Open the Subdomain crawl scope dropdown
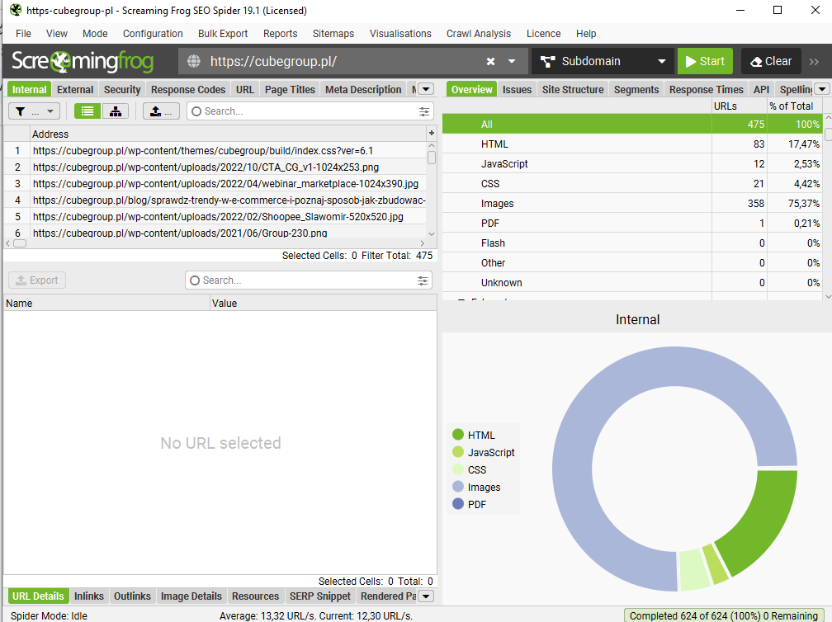Image resolution: width=832 pixels, height=622 pixels. click(x=603, y=62)
